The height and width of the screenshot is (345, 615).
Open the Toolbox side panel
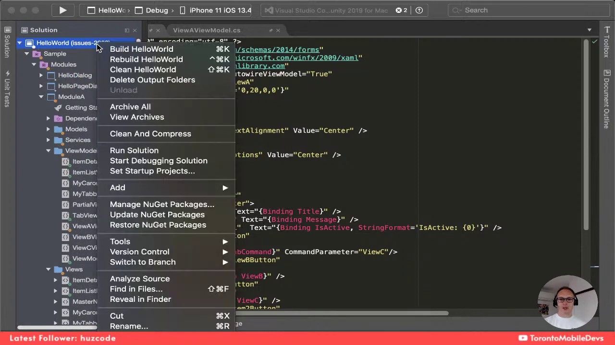(x=607, y=42)
